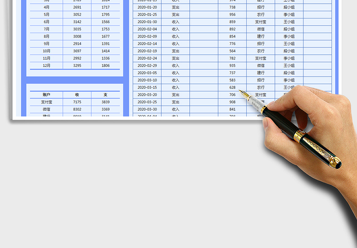The height and width of the screenshot is (248, 357).
Task: Select the 支 header in account table
Action: tap(105, 95)
